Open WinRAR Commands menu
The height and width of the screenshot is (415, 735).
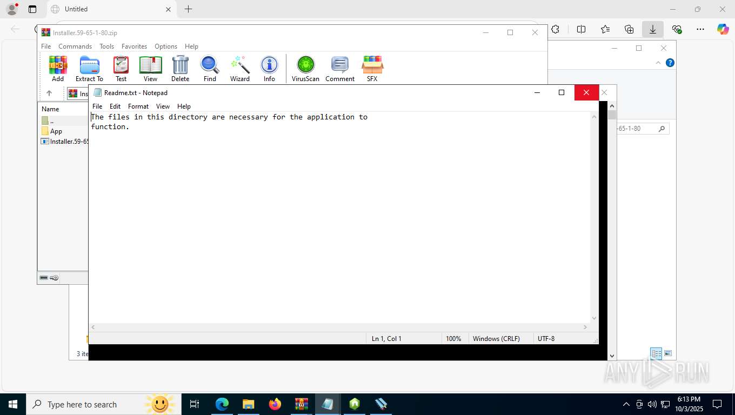75,46
